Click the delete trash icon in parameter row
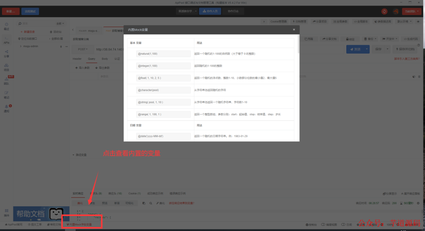425x231 pixels. pyautogui.click(x=419, y=77)
